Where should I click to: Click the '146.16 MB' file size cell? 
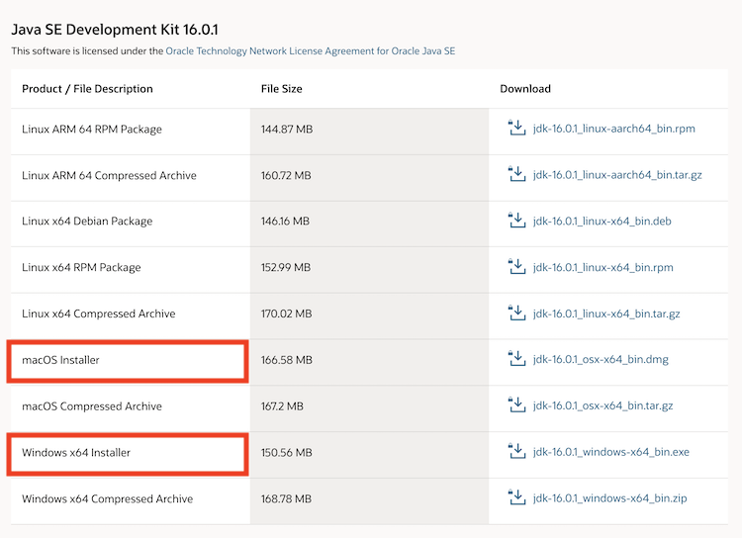point(369,224)
